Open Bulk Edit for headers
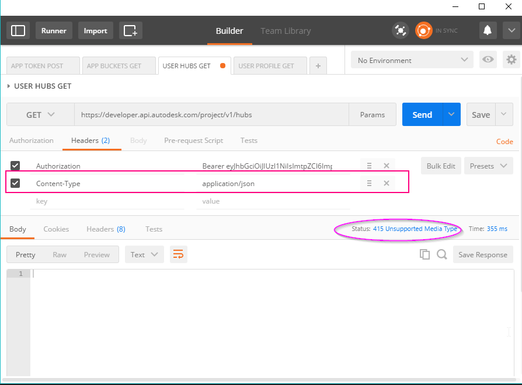 point(441,166)
